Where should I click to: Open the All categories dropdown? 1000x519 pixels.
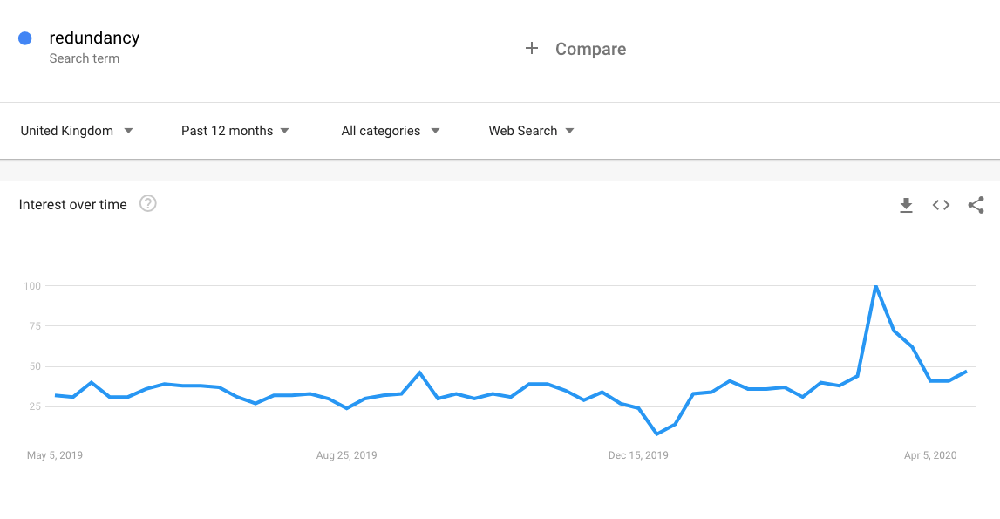click(391, 131)
